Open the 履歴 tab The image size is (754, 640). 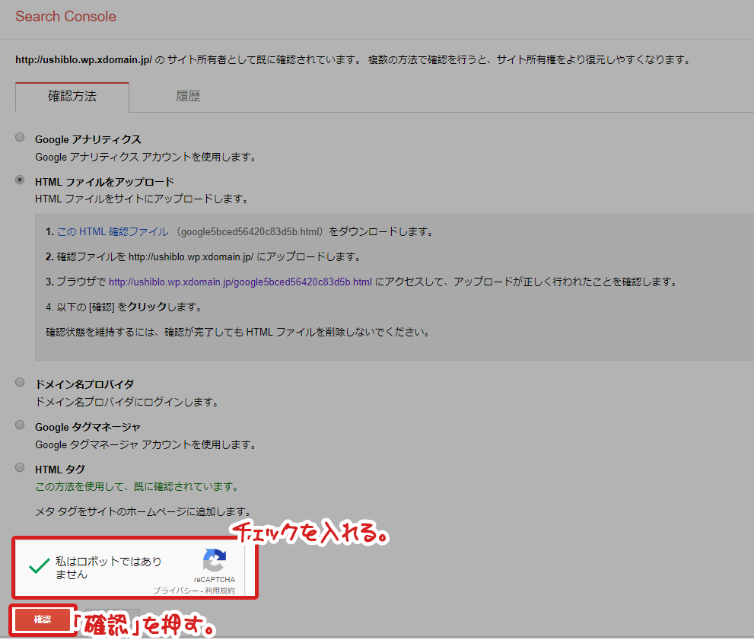(x=188, y=97)
